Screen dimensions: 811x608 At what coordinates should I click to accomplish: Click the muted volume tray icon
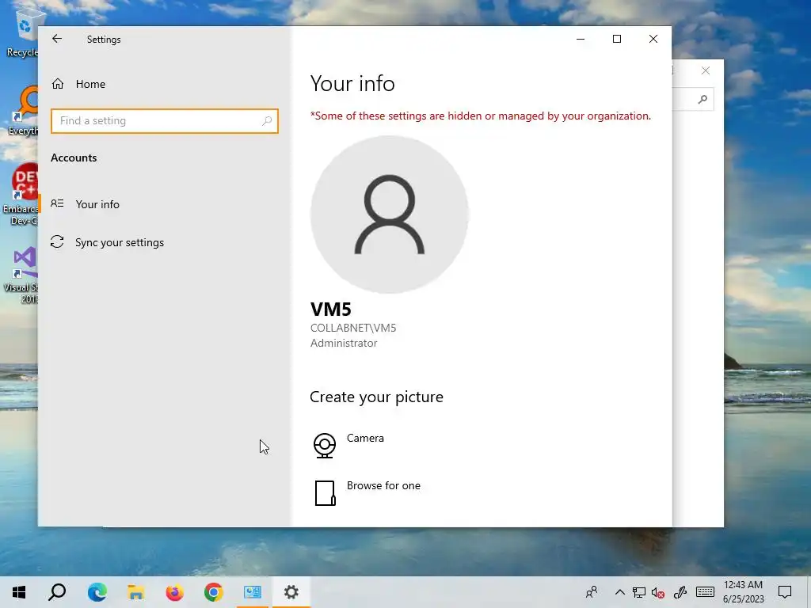(658, 592)
